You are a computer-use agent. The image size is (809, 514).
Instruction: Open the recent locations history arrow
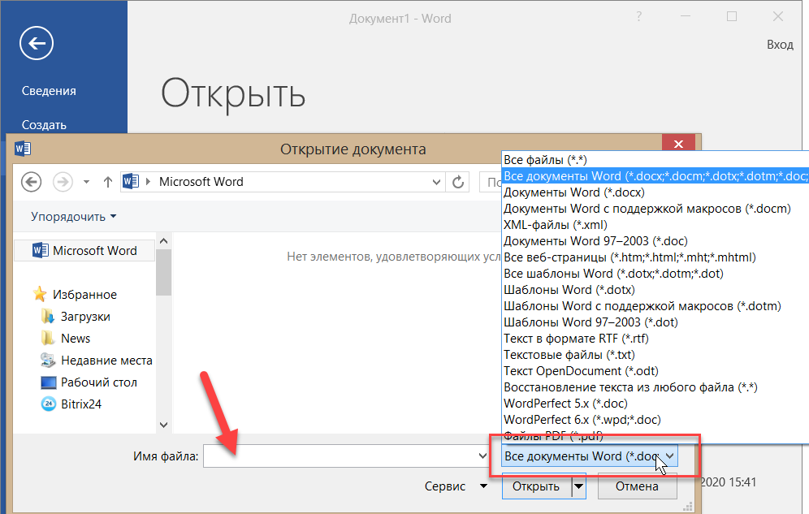click(x=86, y=182)
